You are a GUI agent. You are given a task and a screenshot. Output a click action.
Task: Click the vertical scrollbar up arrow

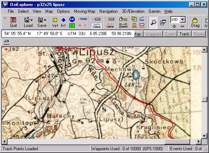coord(204,50)
